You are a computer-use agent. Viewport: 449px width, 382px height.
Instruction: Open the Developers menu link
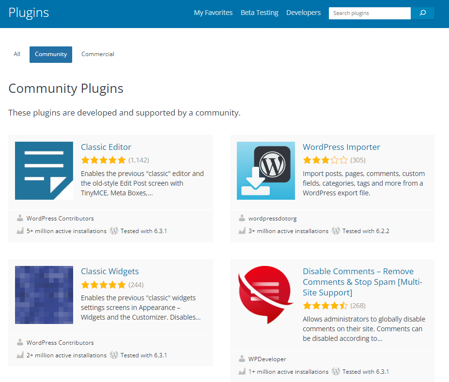click(x=304, y=13)
